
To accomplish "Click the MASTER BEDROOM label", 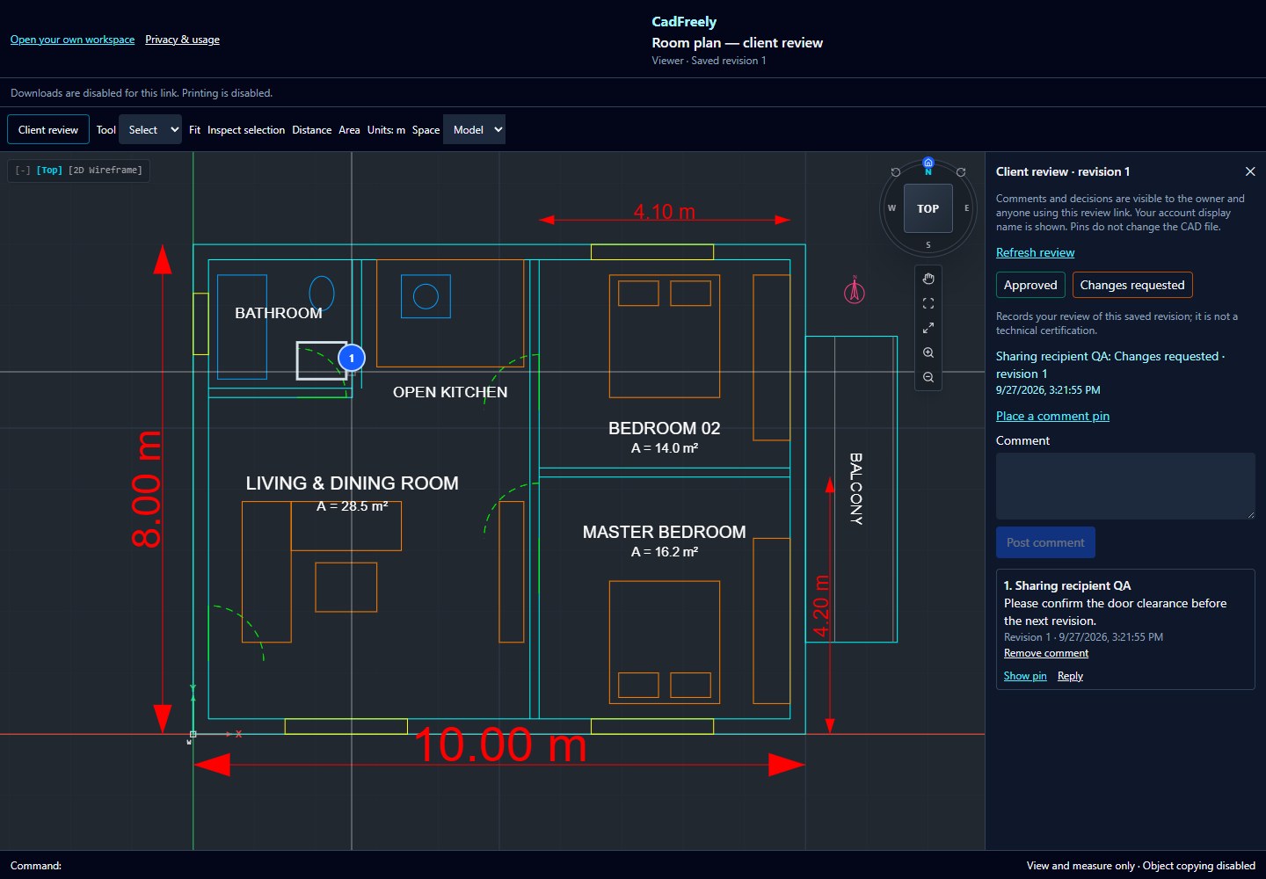I will pyautogui.click(x=665, y=532).
